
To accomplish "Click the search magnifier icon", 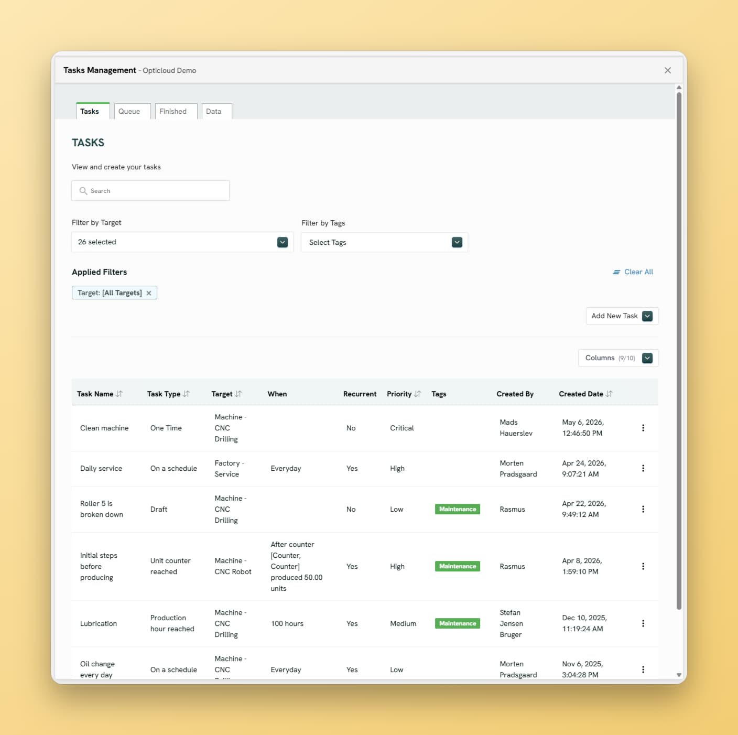I will tap(83, 191).
